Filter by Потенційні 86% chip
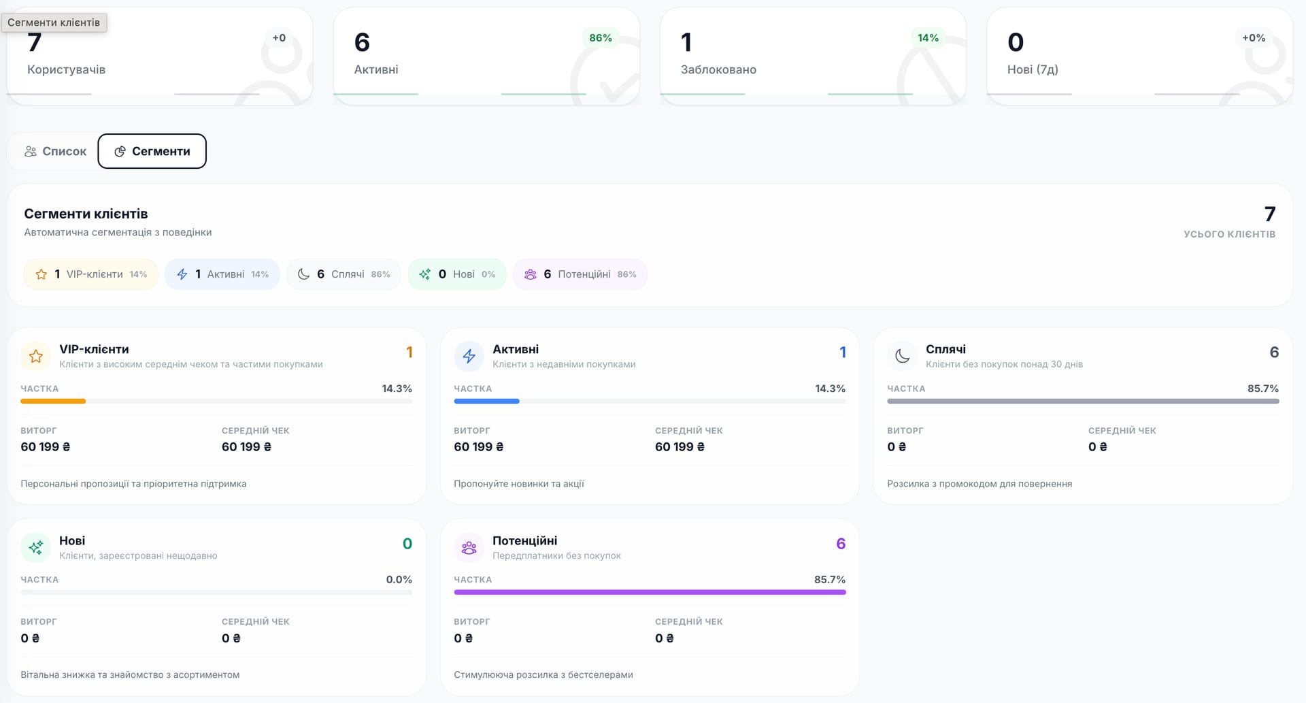 point(580,274)
